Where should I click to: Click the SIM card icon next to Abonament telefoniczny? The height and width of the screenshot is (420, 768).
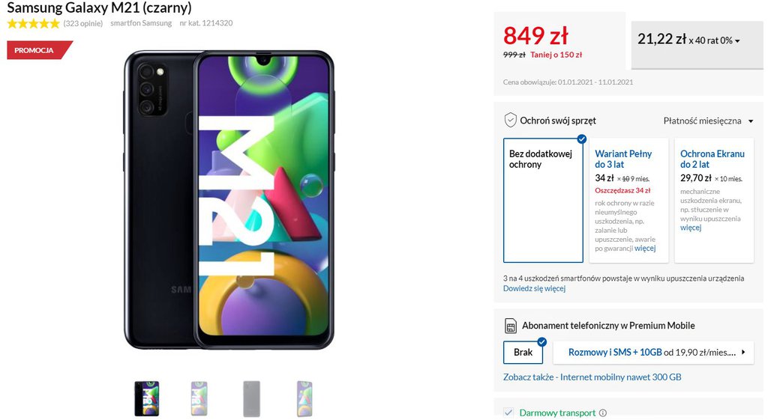tap(510, 326)
